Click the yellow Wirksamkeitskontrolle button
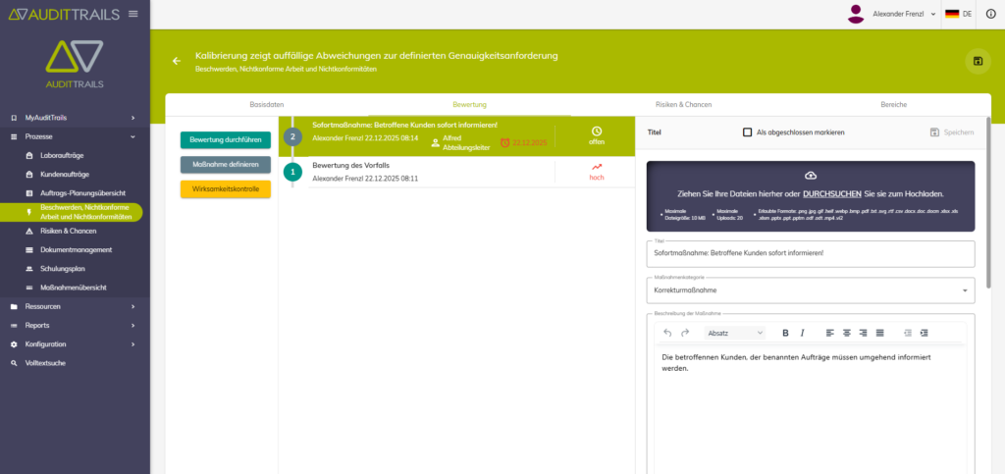The height and width of the screenshot is (474, 1005). 225,188
